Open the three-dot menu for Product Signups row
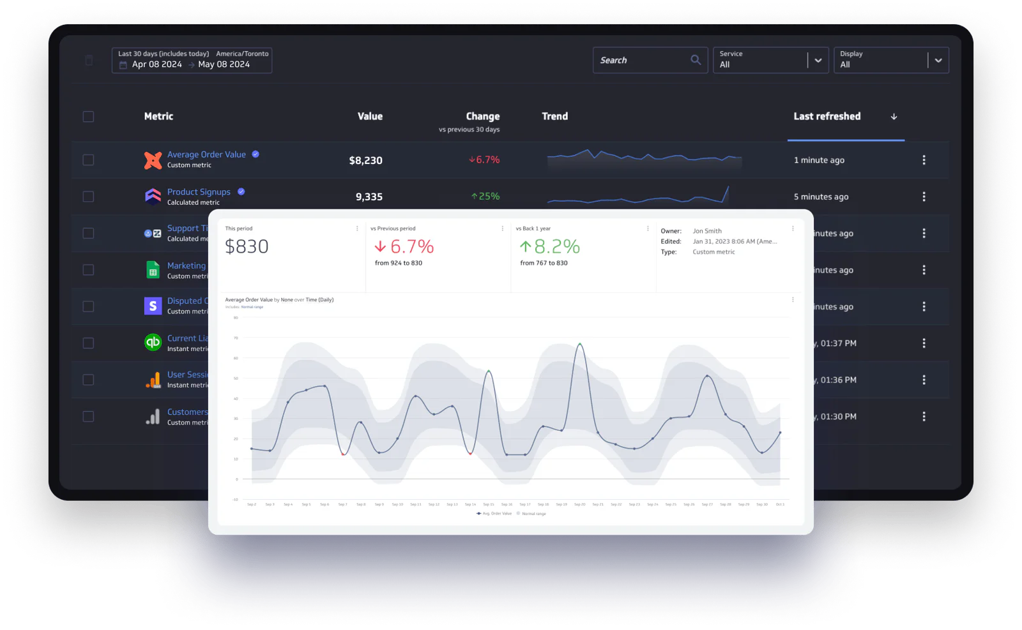1022x630 pixels. tap(924, 197)
